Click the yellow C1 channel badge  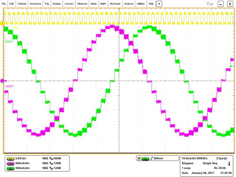coord(10,159)
